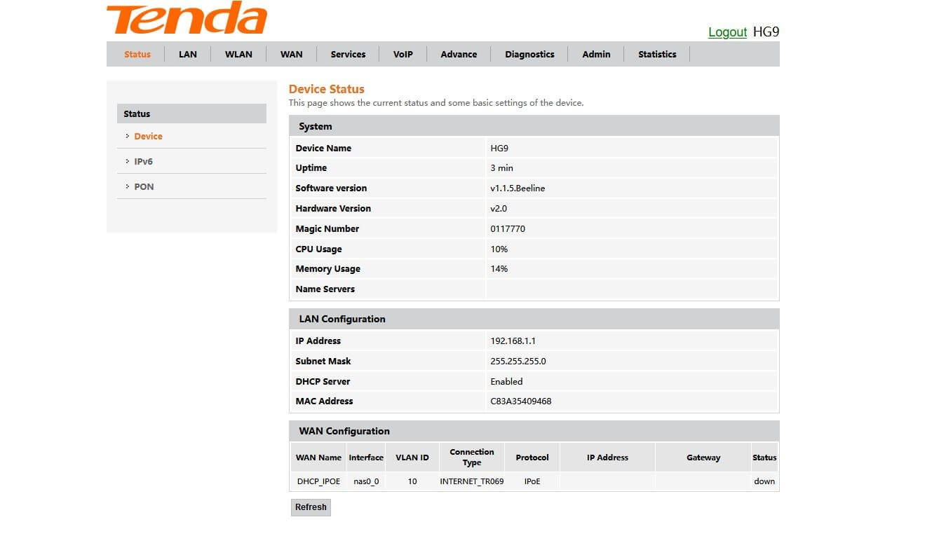Click the Device Status page heading
Screen dimensions: 946x550
tap(327, 89)
